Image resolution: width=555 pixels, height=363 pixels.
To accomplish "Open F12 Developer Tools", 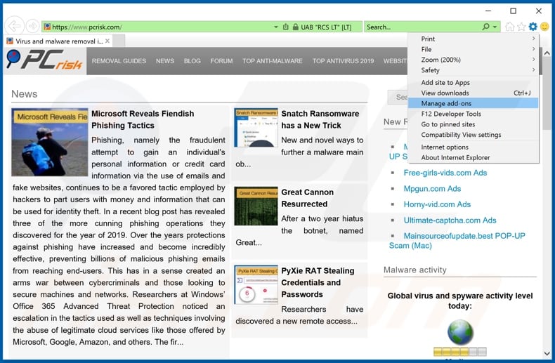I will point(474,114).
